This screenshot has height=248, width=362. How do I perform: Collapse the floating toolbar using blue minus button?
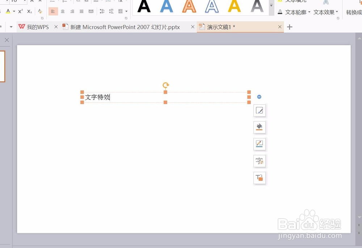pyautogui.click(x=259, y=97)
